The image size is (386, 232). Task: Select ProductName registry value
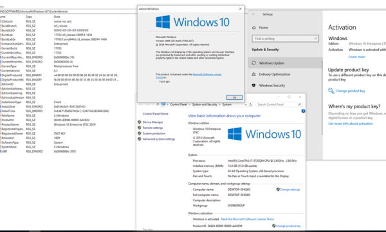(x=10, y=124)
